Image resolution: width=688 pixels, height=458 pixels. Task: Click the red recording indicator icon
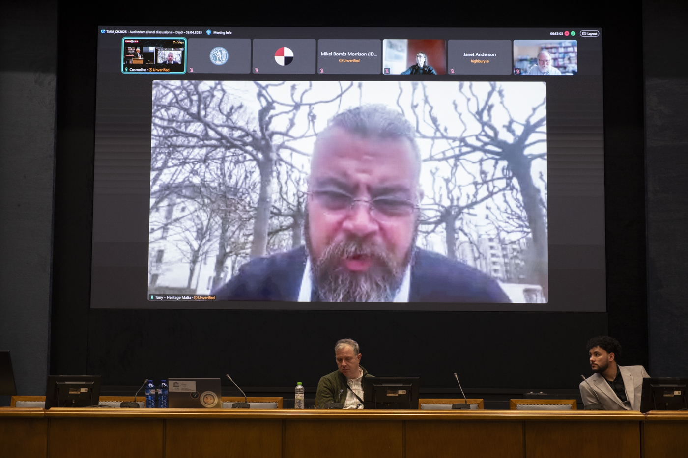click(567, 34)
